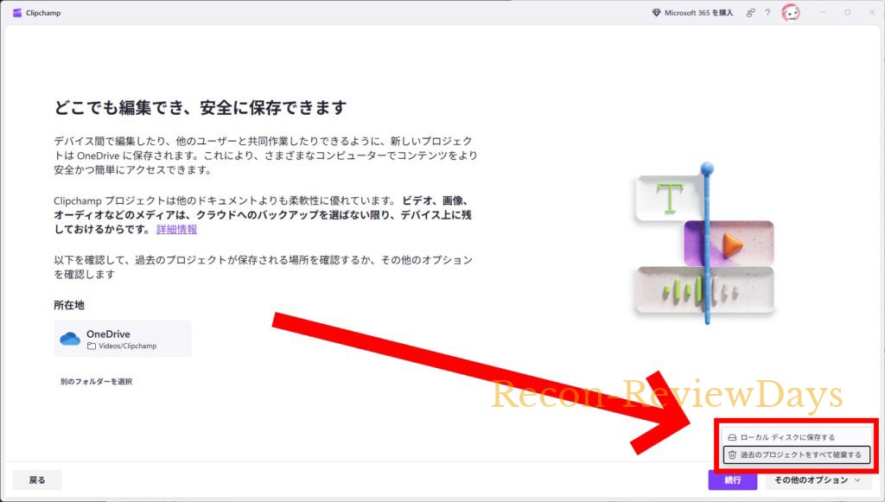Open the feedback people icon

point(751,12)
